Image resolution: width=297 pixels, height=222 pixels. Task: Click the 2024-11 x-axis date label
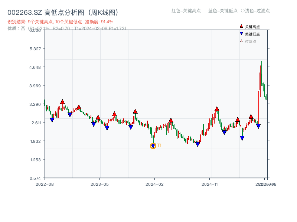(x=210, y=184)
